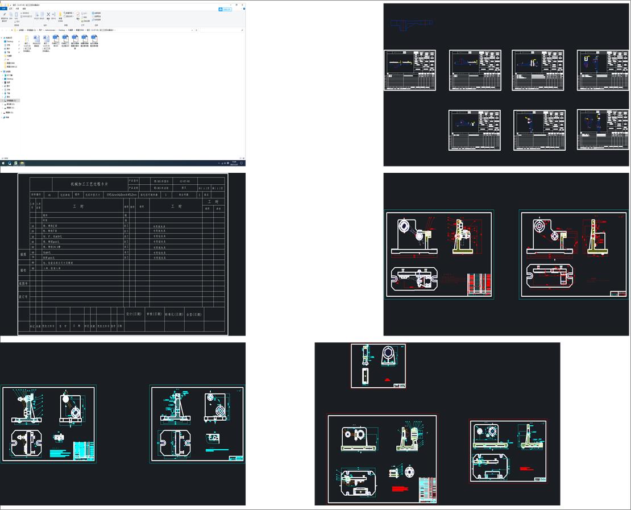Click the Delete (X) icon in the ribbon
Screen dimensions: 631x510
[x=48, y=16]
